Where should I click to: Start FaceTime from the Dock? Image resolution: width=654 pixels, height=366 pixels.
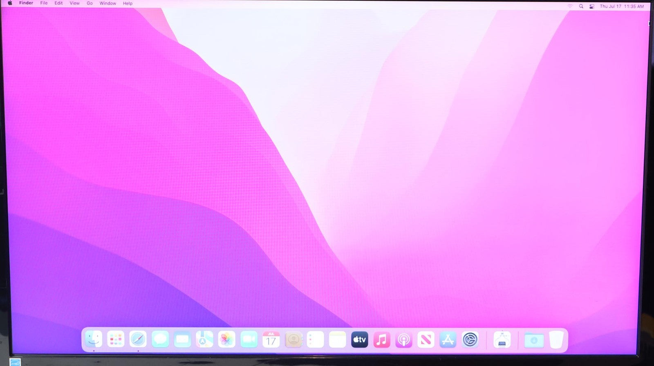tap(249, 339)
